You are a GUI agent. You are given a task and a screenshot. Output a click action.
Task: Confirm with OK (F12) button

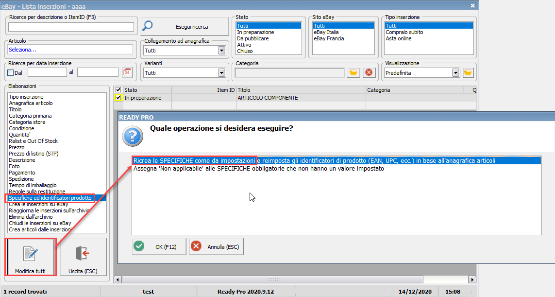point(159,246)
